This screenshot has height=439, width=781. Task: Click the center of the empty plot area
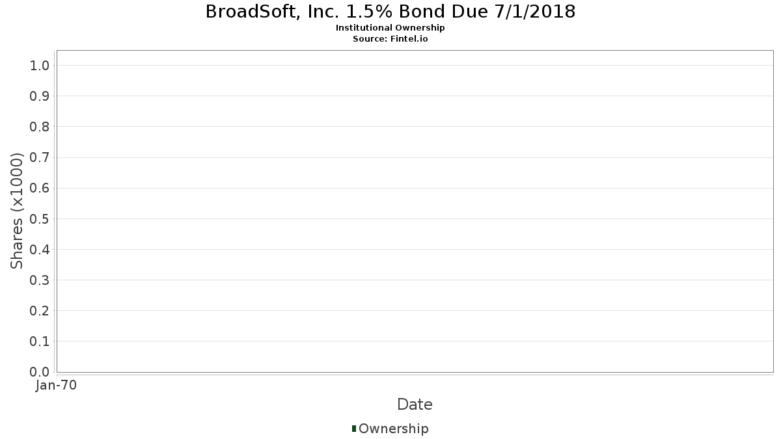tap(415, 211)
